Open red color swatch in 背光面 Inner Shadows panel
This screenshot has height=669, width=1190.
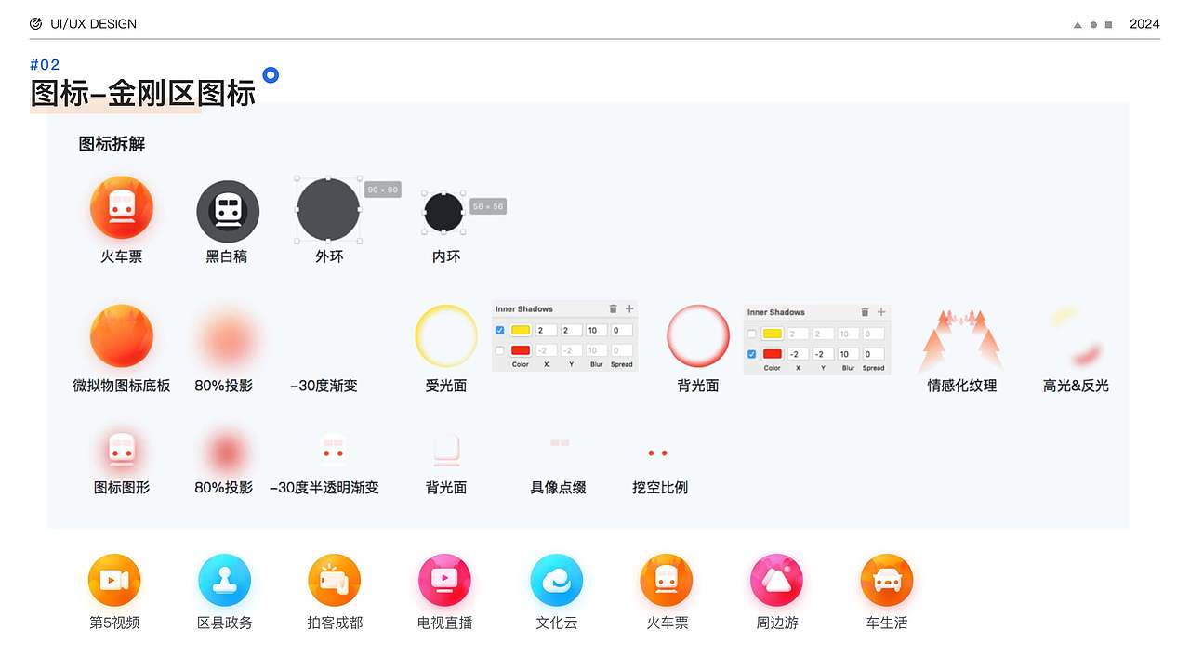click(773, 354)
